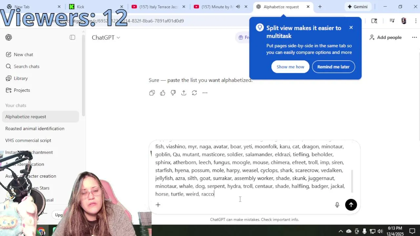420x236 pixels.
Task: Click Add people button
Action: tap(386, 37)
